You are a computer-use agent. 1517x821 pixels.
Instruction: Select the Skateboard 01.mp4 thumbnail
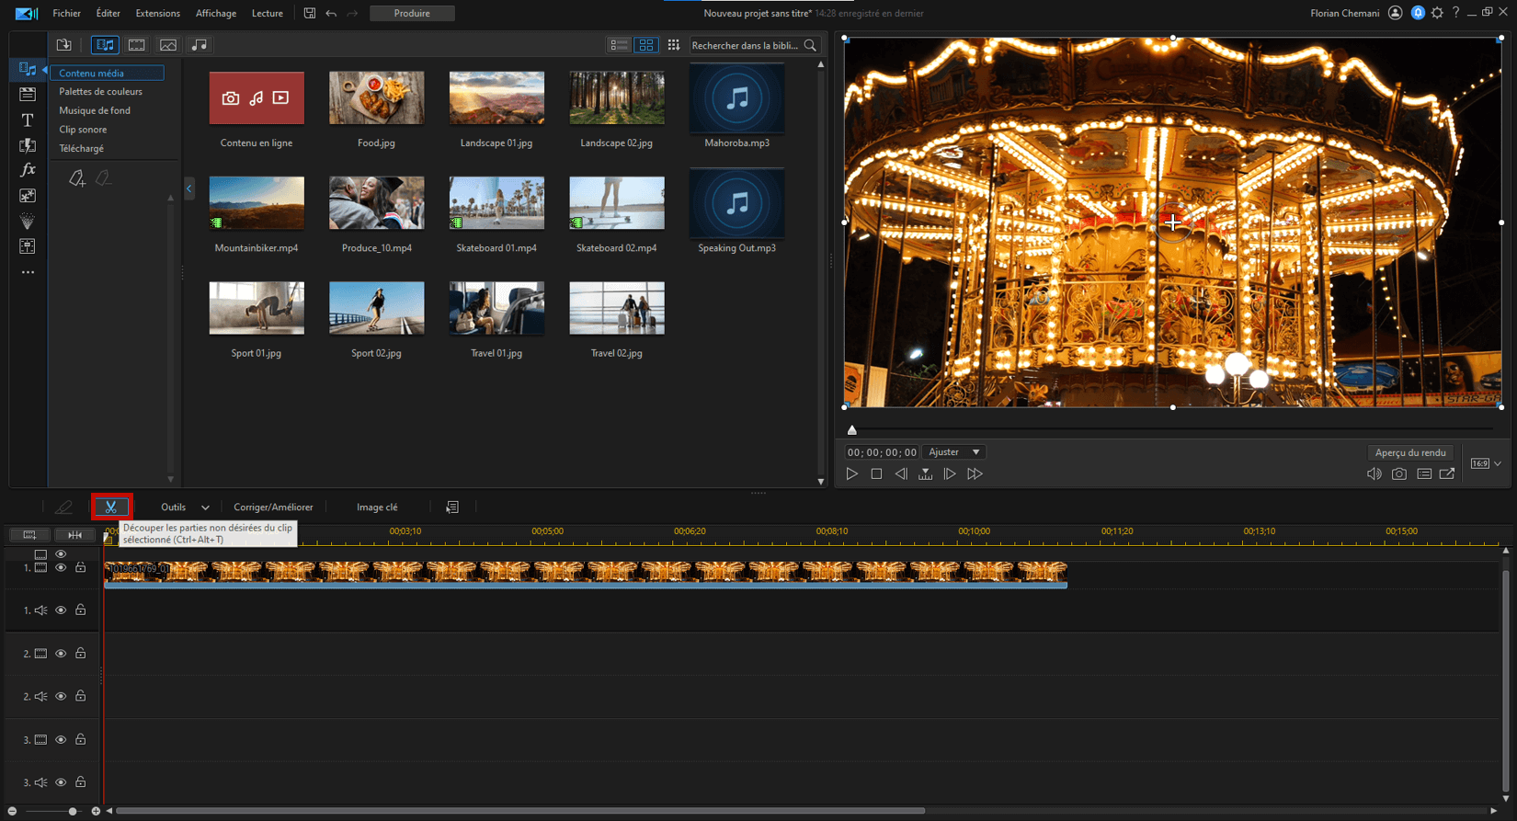pos(496,203)
